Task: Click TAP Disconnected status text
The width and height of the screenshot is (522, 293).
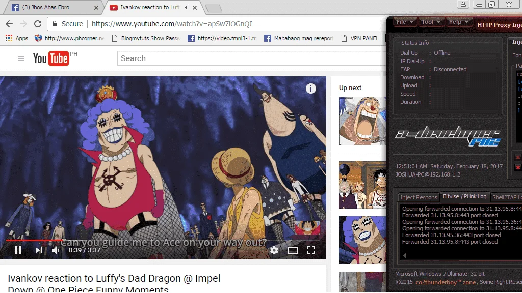Action: pos(450,69)
